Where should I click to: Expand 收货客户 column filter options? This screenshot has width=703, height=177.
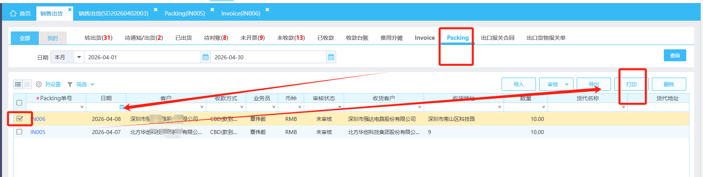tap(420, 107)
